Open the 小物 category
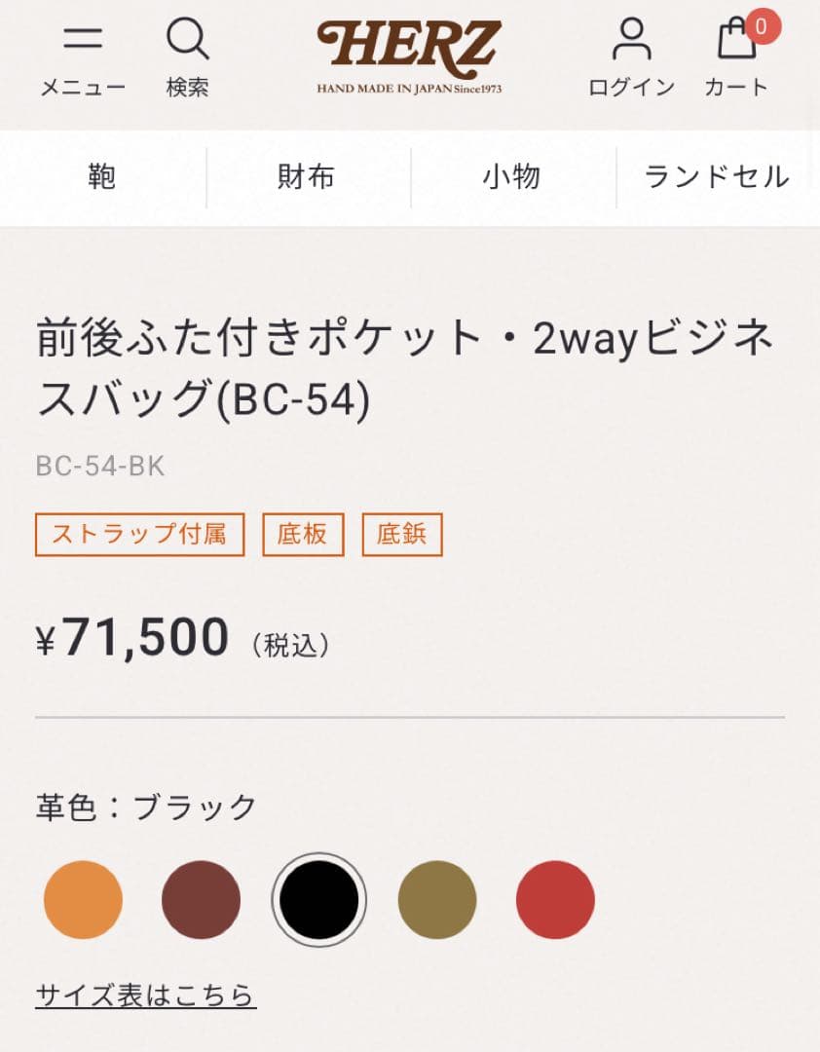Image resolution: width=820 pixels, height=1052 pixels. pos(512,177)
